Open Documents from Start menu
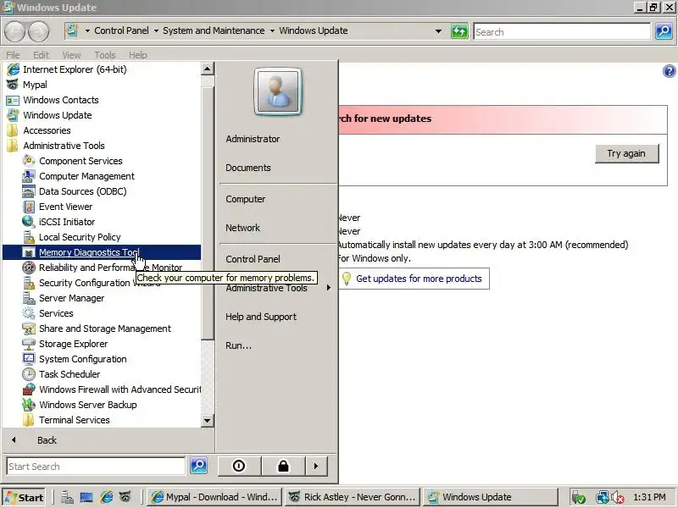678x508 pixels. click(248, 168)
